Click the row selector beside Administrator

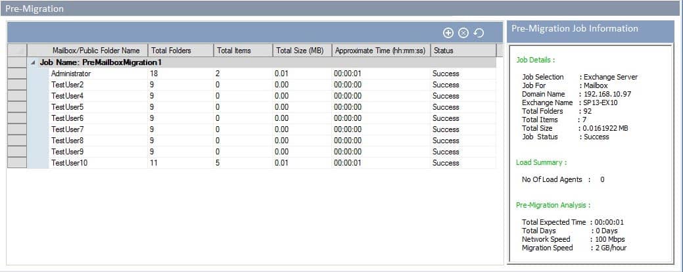(16, 74)
